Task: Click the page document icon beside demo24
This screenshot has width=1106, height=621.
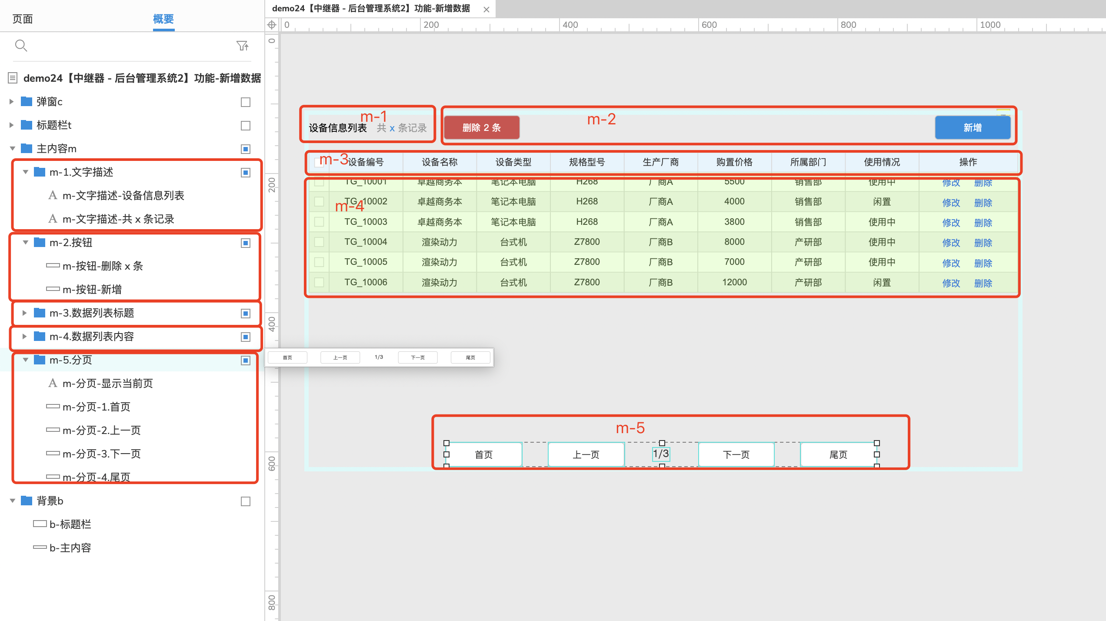Action: pyautogui.click(x=13, y=78)
